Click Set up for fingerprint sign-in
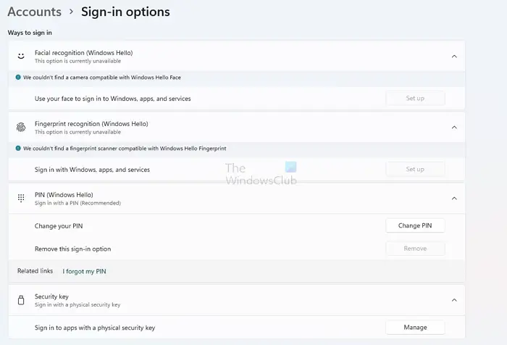Image resolution: width=507 pixels, height=345 pixels. tap(415, 170)
